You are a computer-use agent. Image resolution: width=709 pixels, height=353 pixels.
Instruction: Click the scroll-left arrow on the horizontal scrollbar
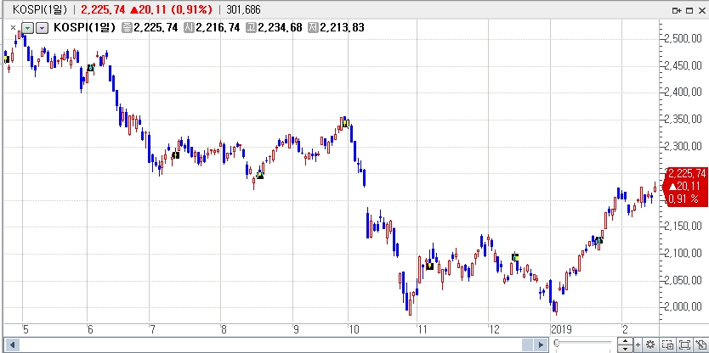coord(12,345)
